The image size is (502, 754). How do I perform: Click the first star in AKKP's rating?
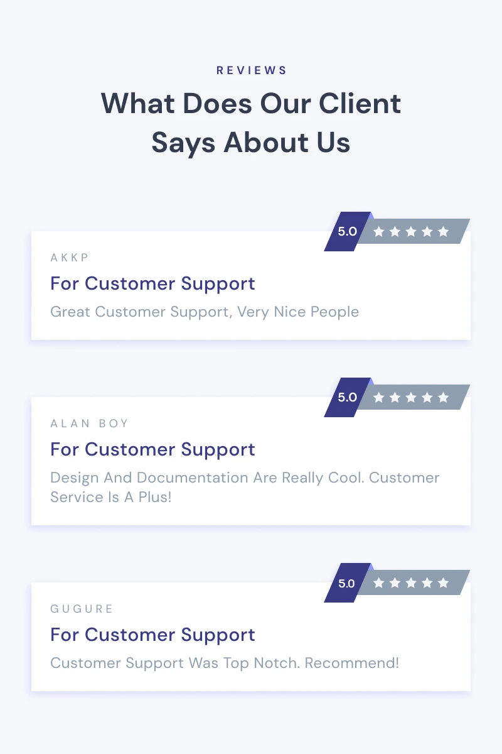click(x=378, y=231)
